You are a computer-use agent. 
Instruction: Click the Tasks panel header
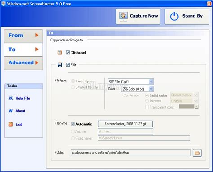click(x=24, y=86)
